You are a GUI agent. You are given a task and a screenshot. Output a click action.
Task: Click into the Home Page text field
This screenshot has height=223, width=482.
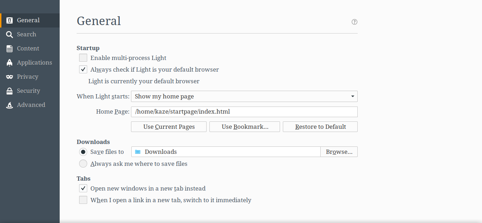[244, 112]
